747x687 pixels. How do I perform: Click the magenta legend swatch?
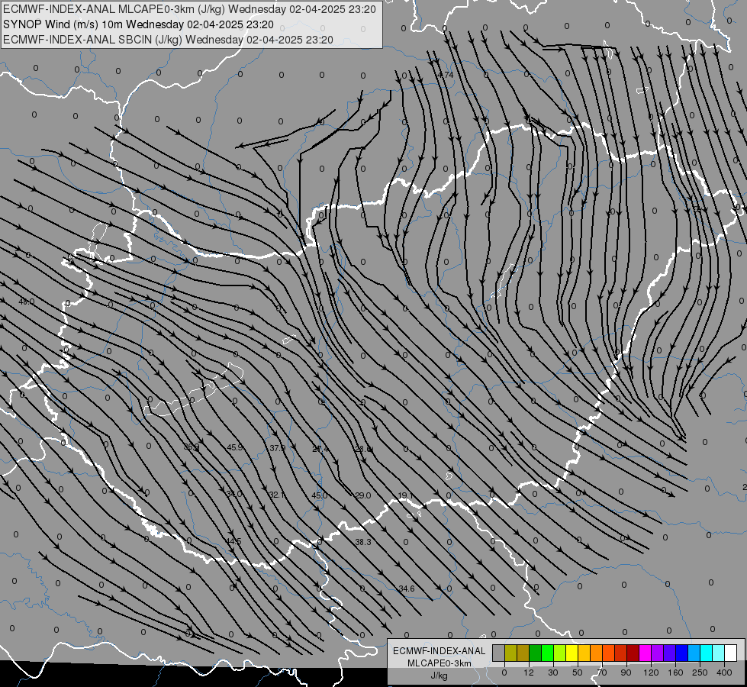tap(646, 653)
